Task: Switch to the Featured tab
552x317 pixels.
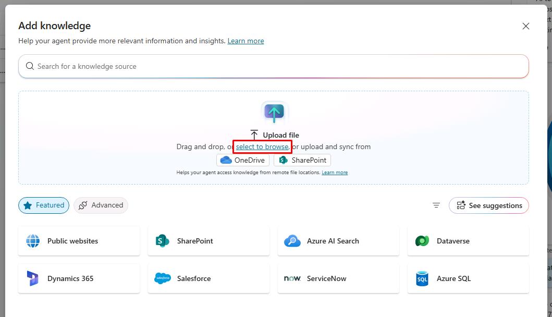Action: coord(44,205)
